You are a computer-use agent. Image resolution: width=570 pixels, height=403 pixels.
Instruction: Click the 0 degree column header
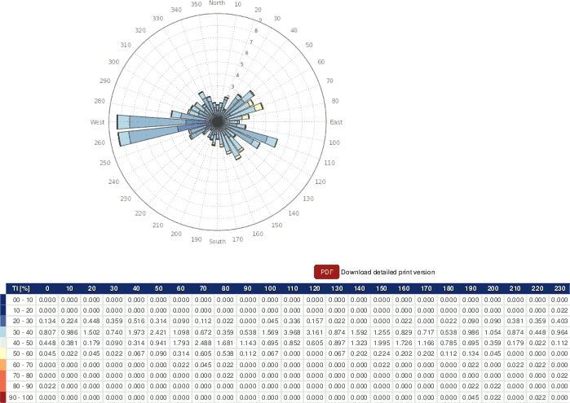pyautogui.click(x=47, y=288)
